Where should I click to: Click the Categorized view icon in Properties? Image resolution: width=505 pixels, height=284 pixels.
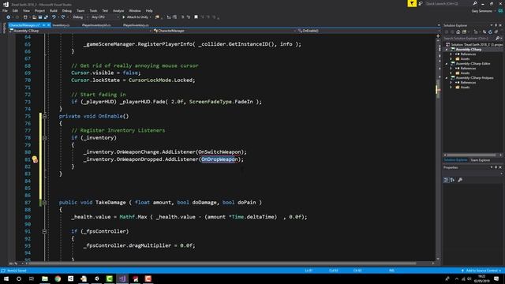(446, 180)
